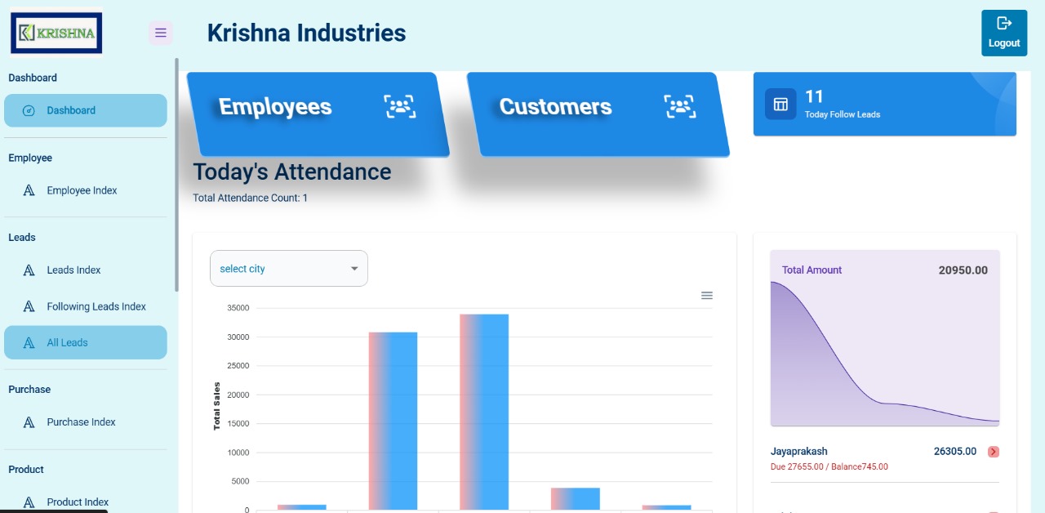Open Dashboard in the sidebar

[x=71, y=110]
